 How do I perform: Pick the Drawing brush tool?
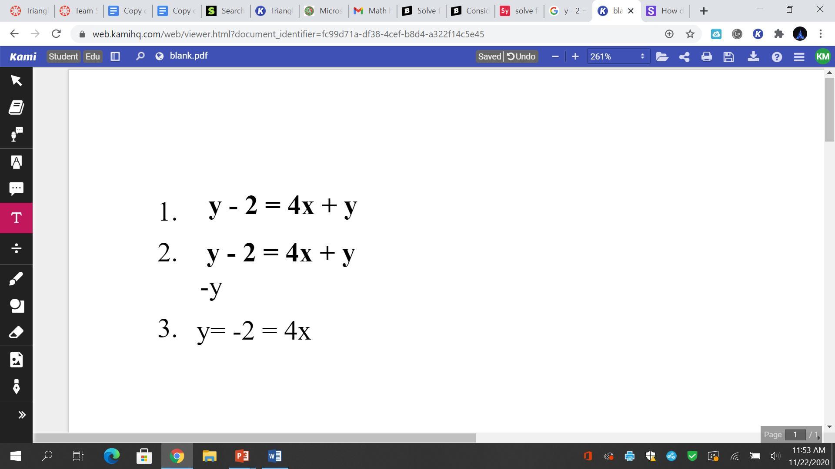coord(16,279)
